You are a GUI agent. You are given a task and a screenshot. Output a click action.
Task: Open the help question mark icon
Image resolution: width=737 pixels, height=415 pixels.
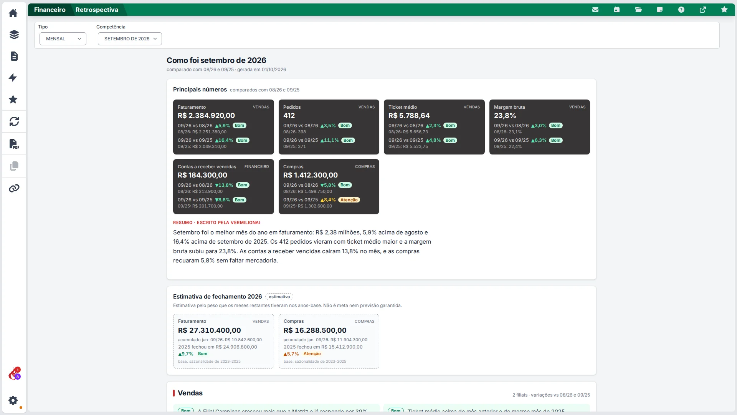click(x=681, y=10)
